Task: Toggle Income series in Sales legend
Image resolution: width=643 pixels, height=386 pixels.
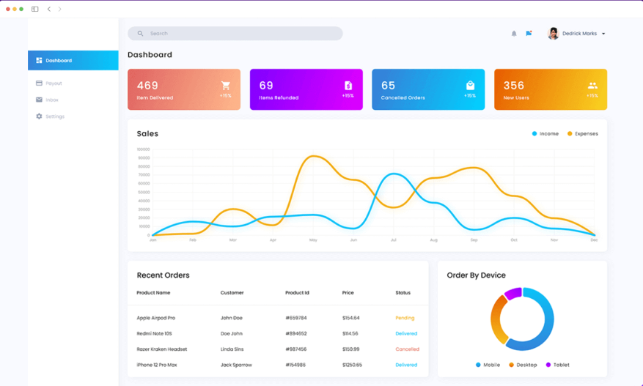Action: [x=545, y=134]
